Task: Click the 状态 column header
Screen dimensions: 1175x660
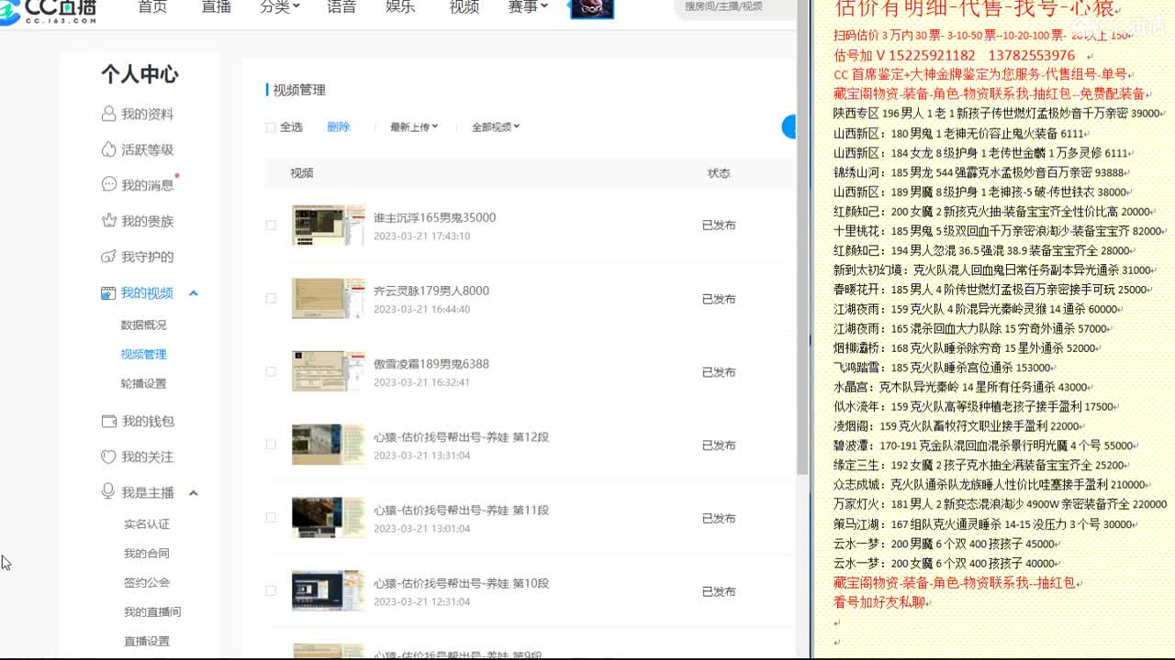Action: pyautogui.click(x=719, y=173)
